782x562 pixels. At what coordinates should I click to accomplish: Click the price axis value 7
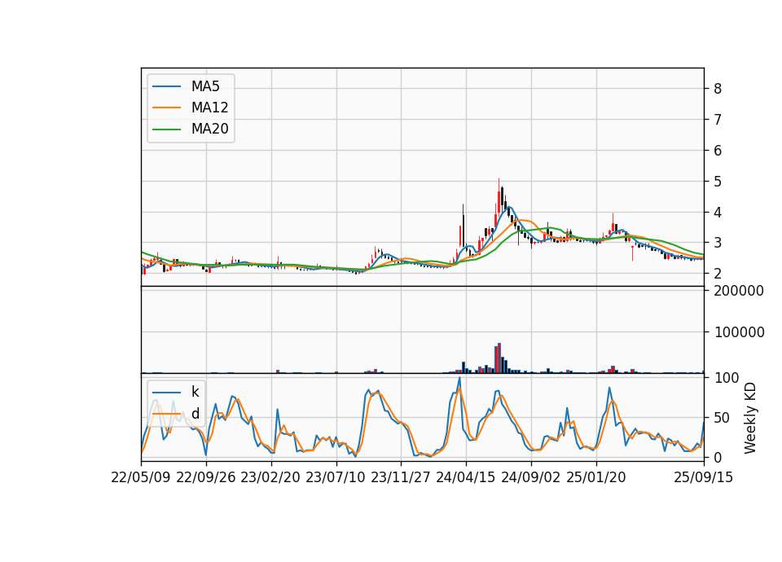pos(718,120)
